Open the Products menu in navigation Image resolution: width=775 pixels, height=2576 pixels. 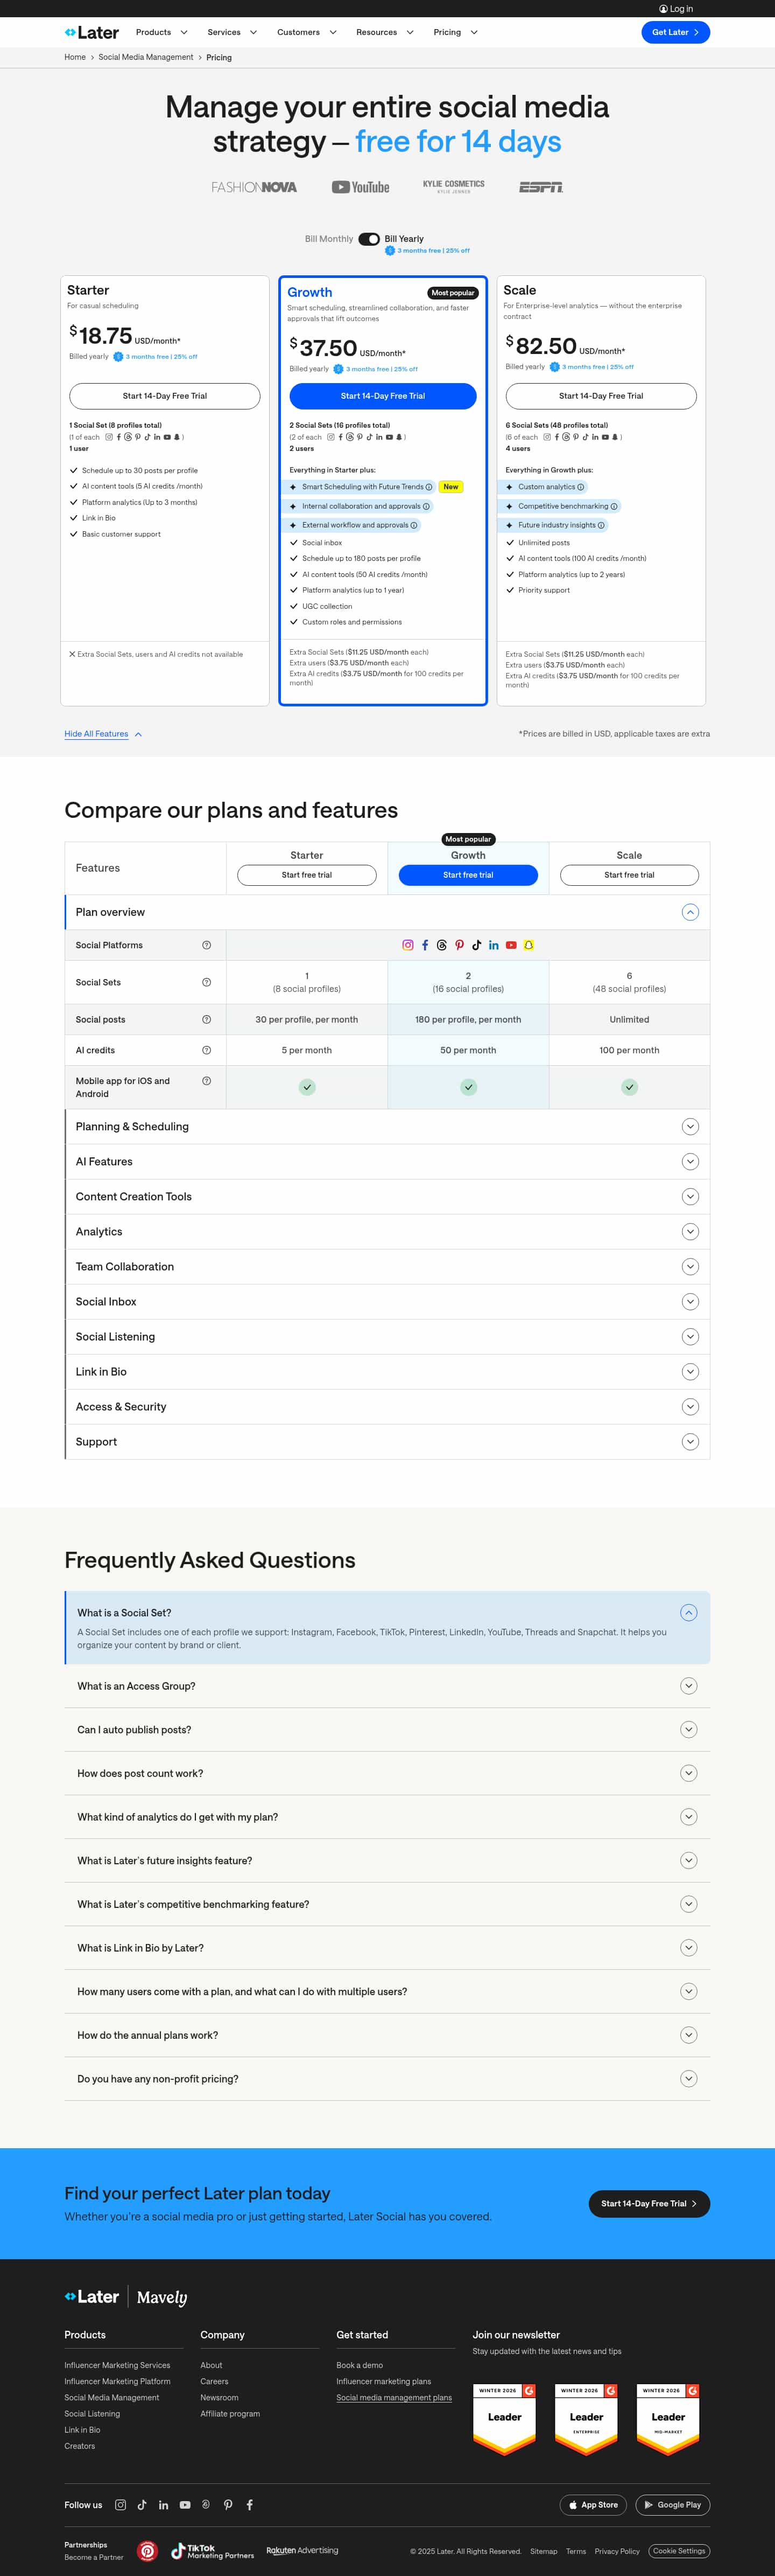pos(162,33)
